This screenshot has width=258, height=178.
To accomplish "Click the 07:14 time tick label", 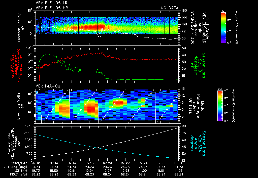I will pos(54,163).
